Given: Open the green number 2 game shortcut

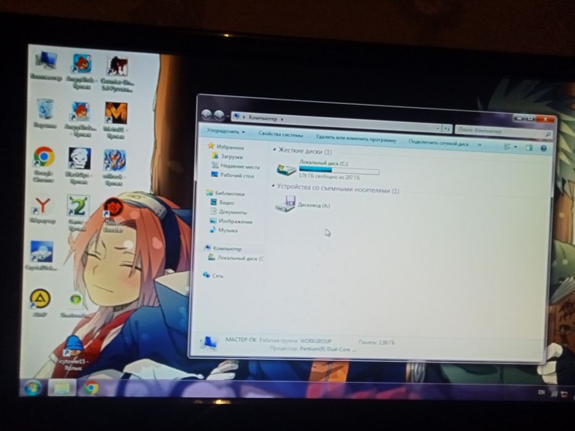Looking at the screenshot, I should pos(77,212).
